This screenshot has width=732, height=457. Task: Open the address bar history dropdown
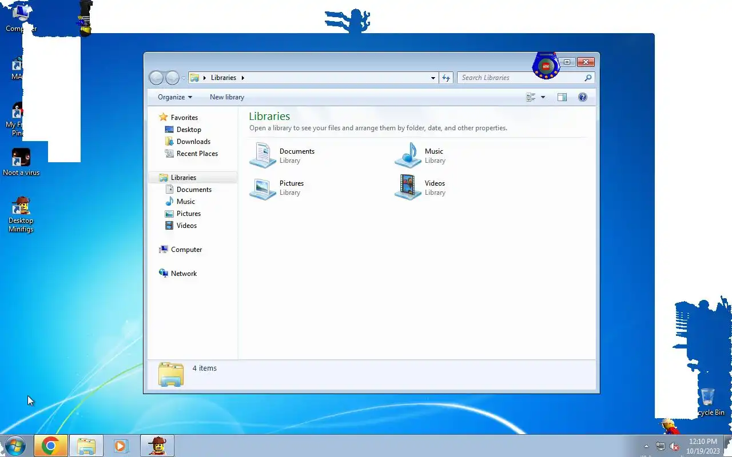(433, 78)
